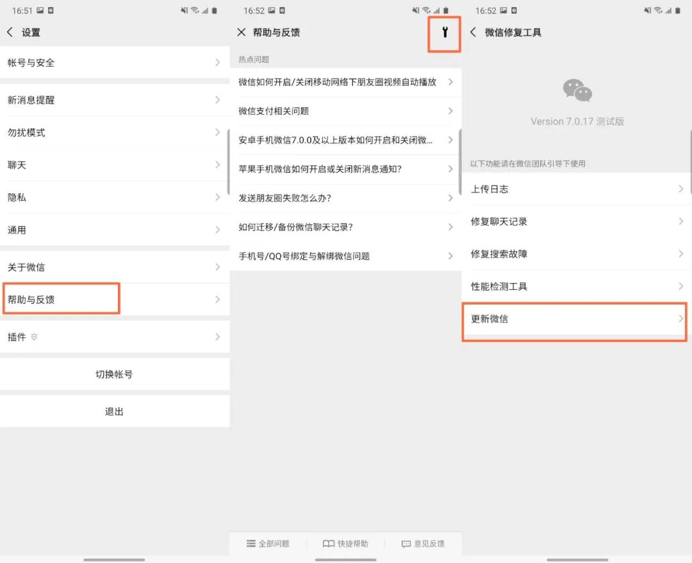Open 如何迁移/备份微信聊天记录 question
This screenshot has width=692, height=563.
coord(345,227)
